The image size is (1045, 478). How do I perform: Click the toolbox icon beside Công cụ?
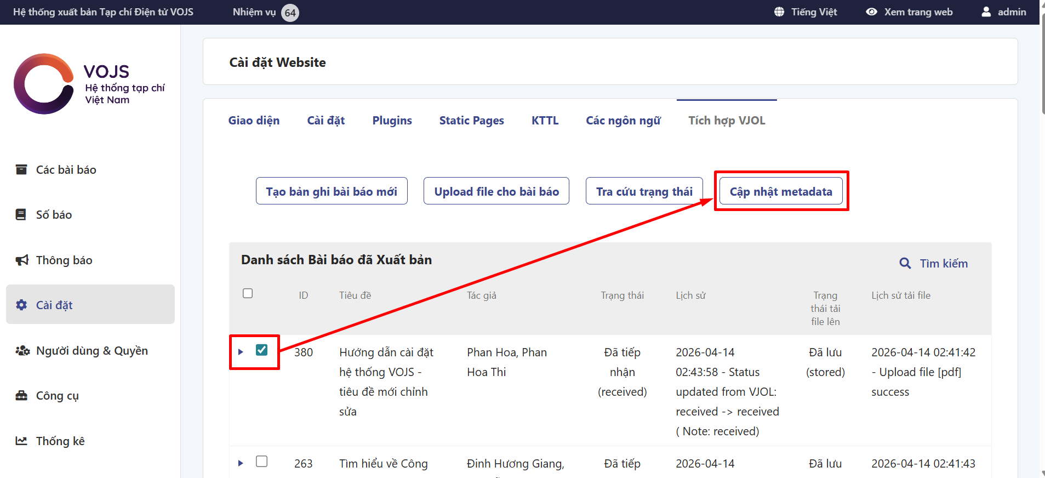[21, 395]
